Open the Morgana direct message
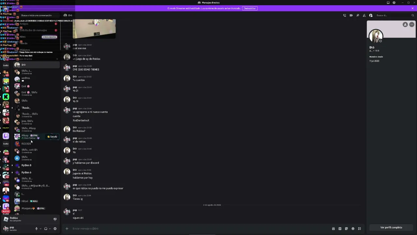 (36, 208)
